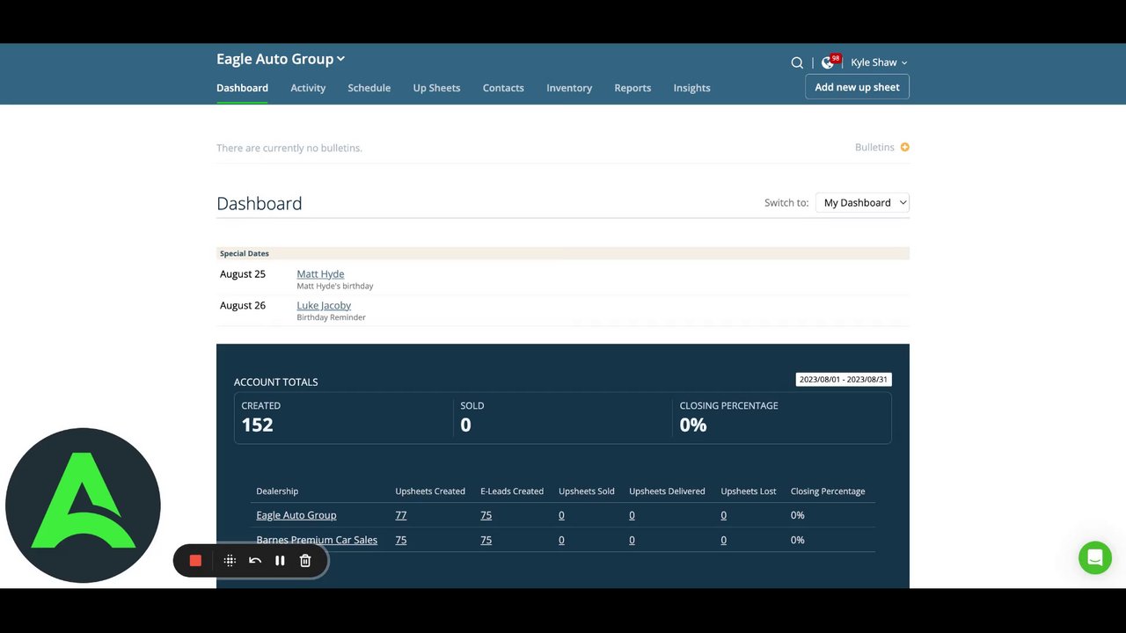Restart recording with the undo arrow icon
This screenshot has height=633, width=1126.
(x=255, y=561)
